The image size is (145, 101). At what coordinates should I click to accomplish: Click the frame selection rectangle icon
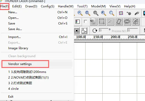(x=121, y=13)
